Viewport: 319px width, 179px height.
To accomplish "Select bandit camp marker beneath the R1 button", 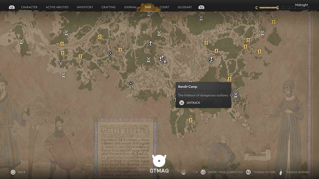I will click(201, 18).
